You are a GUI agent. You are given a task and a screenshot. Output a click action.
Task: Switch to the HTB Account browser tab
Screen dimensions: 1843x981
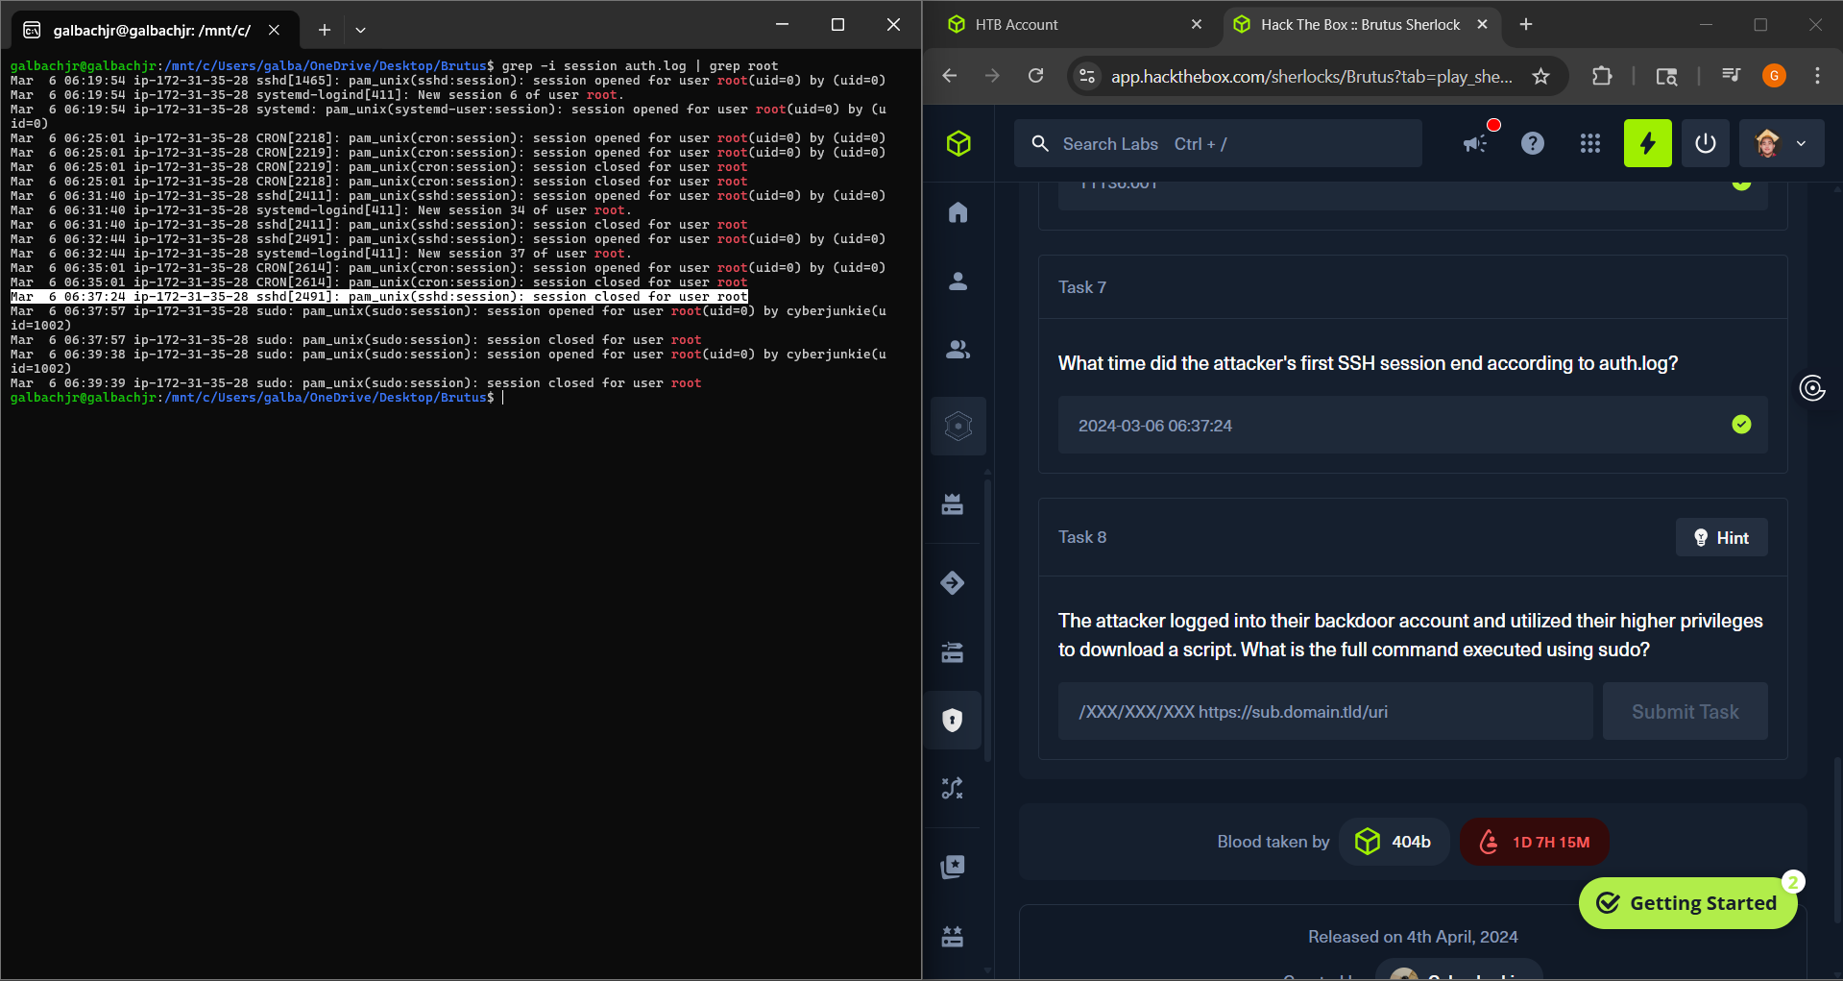click(1016, 25)
